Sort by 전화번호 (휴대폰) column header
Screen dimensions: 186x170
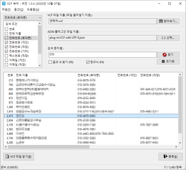(96, 75)
